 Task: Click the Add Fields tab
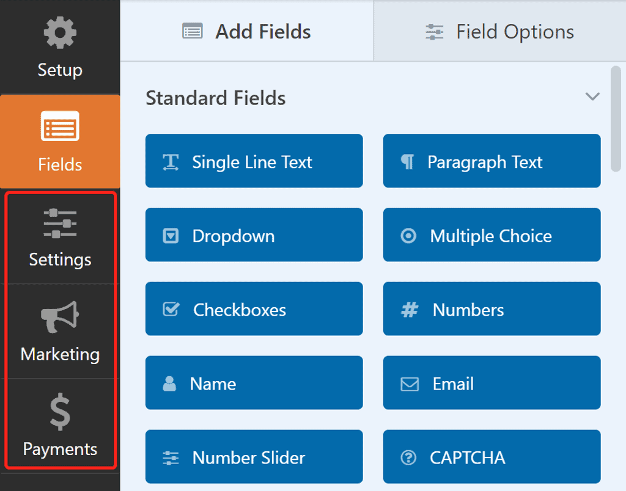coord(247,32)
